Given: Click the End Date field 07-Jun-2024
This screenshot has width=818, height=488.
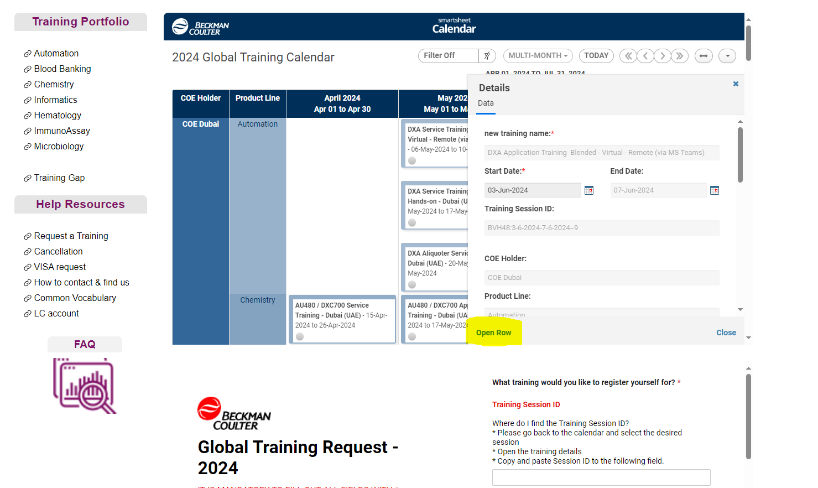Looking at the screenshot, I should tap(658, 190).
